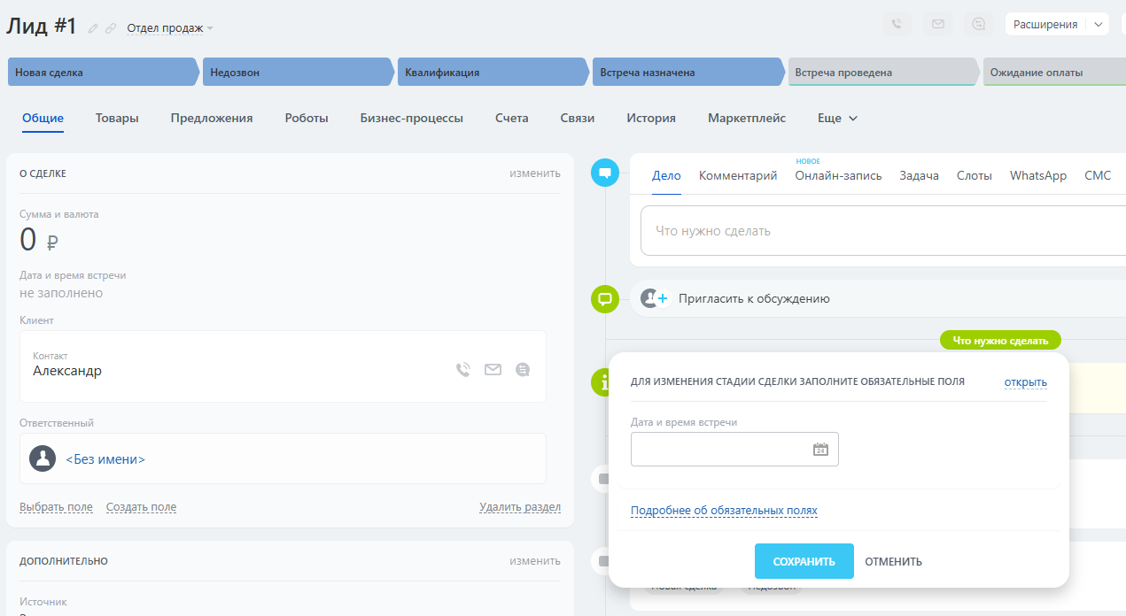Click the copy link icon beside Лид #1
This screenshot has width=1126, height=616.
111,28
